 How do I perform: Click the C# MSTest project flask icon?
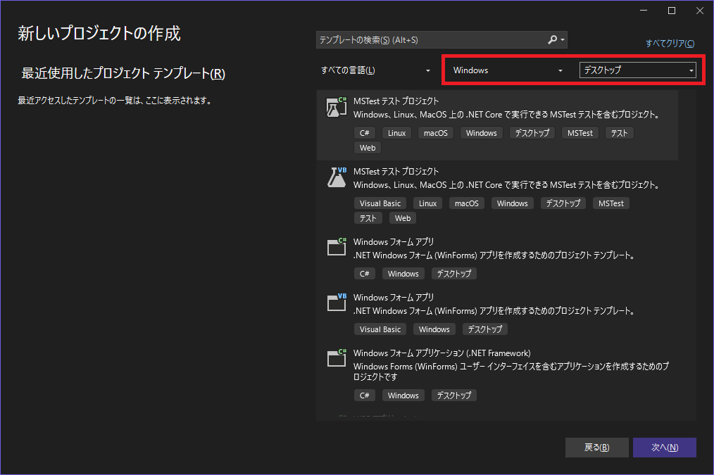click(x=337, y=107)
